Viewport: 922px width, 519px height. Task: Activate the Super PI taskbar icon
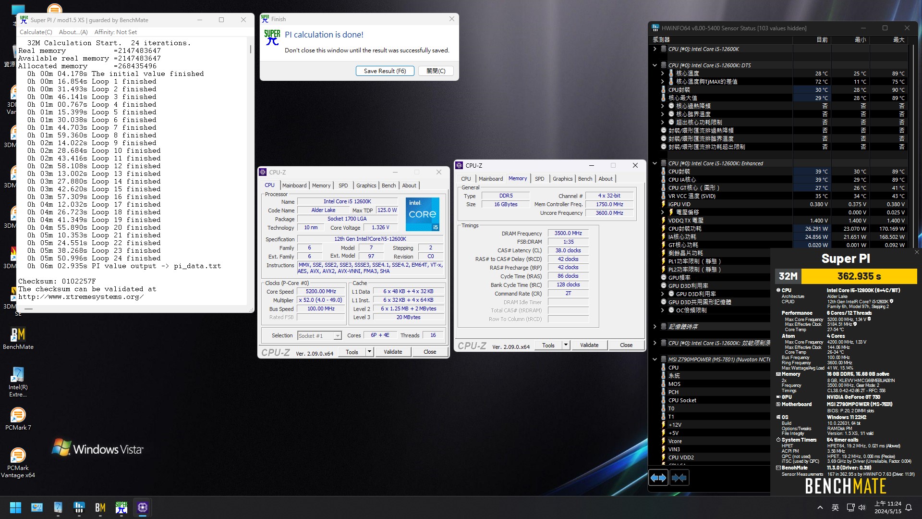coord(121,507)
